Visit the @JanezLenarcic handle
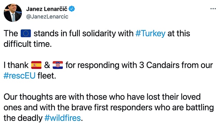 [47, 17]
